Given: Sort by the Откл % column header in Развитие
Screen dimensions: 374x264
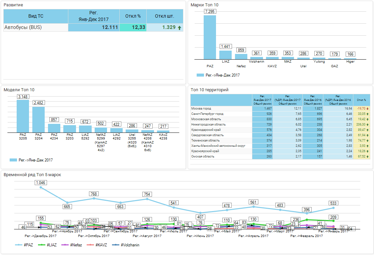Looking at the screenshot, I should coord(133,16).
